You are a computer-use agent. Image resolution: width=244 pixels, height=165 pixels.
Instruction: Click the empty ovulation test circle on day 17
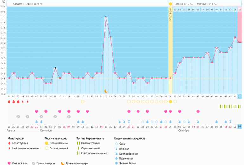click(83, 102)
